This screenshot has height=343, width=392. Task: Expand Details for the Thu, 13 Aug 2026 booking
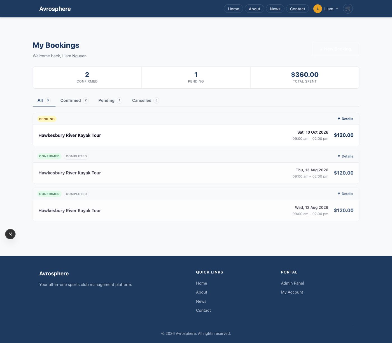tap(345, 156)
